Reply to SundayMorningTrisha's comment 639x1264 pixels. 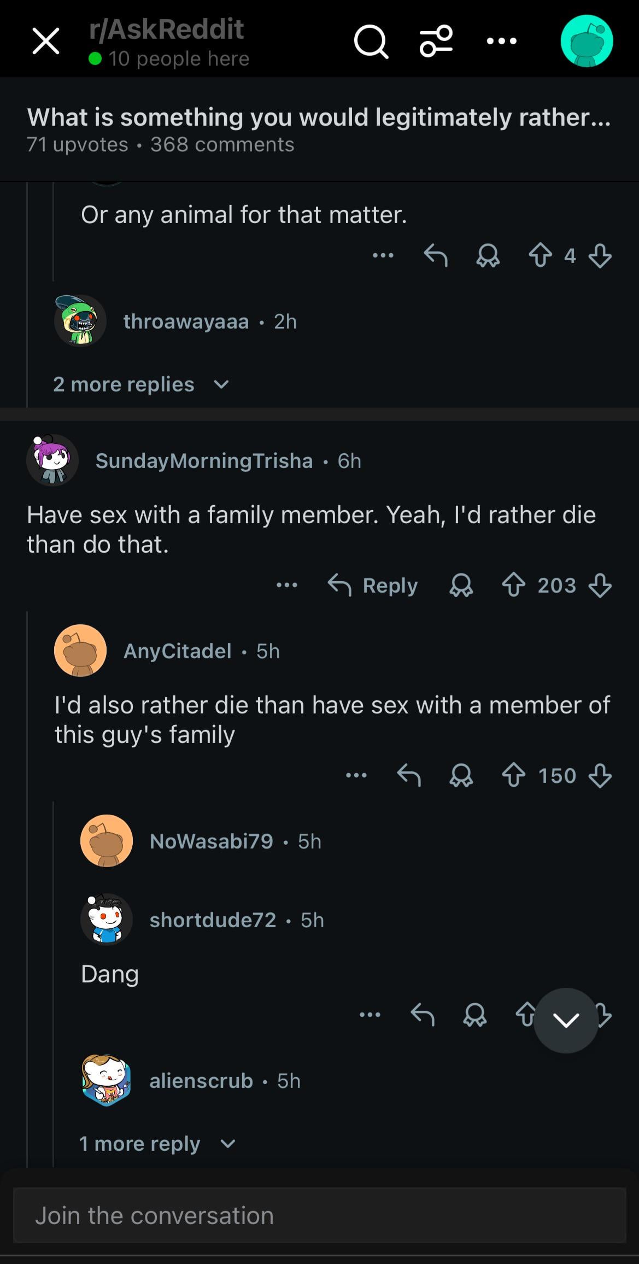pyautogui.click(x=373, y=586)
